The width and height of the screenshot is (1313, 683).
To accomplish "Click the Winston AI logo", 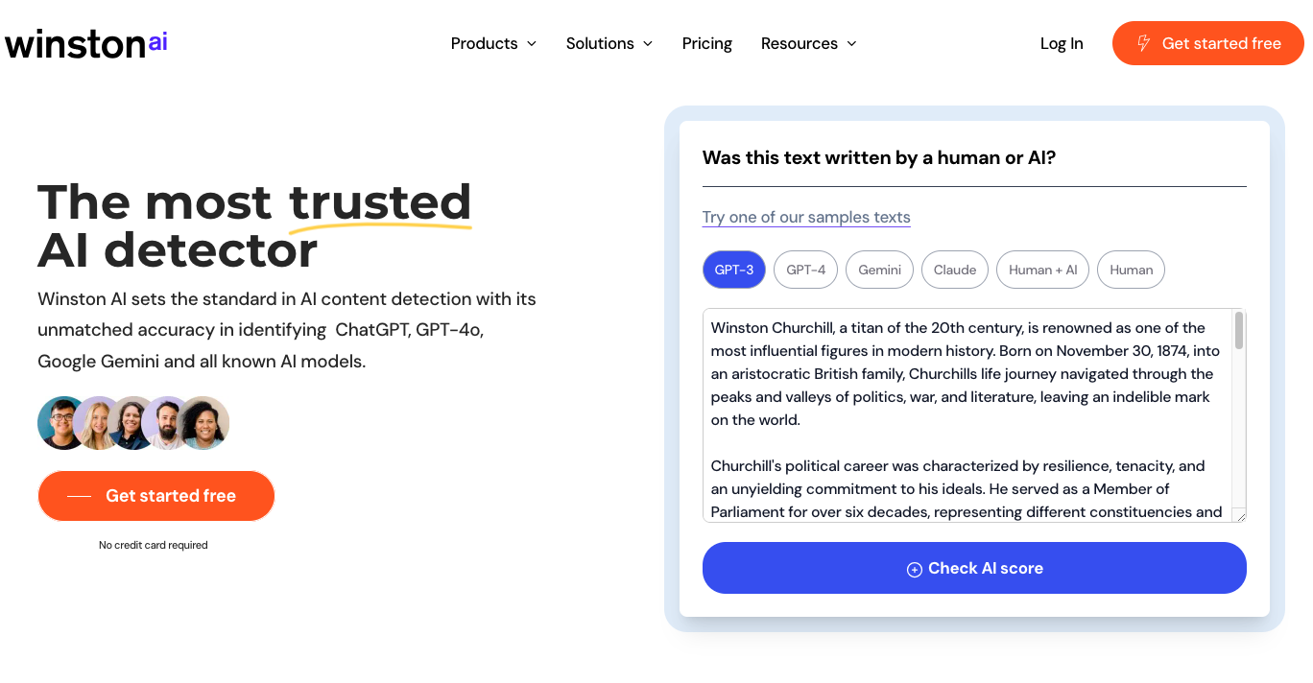I will tap(86, 43).
